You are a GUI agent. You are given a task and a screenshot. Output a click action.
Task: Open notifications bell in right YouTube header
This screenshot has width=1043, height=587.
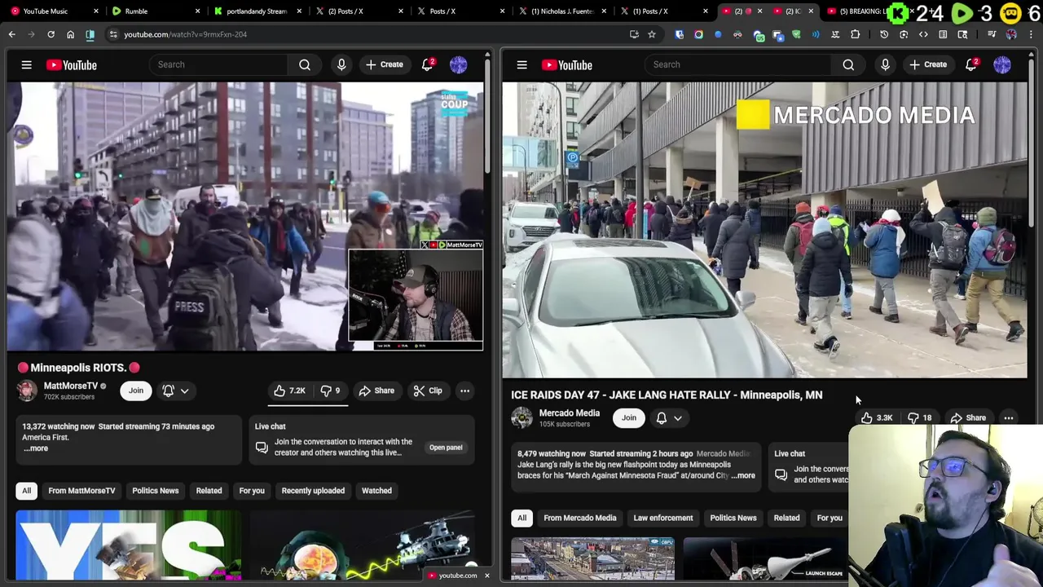(971, 64)
